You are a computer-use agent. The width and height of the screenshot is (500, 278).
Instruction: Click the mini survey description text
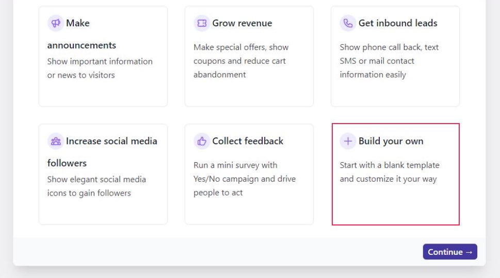tap(245, 179)
